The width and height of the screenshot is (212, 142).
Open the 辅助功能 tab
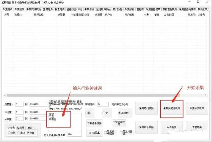point(203,9)
